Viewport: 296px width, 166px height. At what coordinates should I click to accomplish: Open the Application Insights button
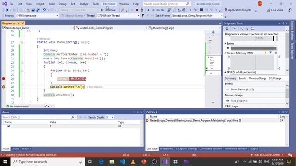[239, 10]
